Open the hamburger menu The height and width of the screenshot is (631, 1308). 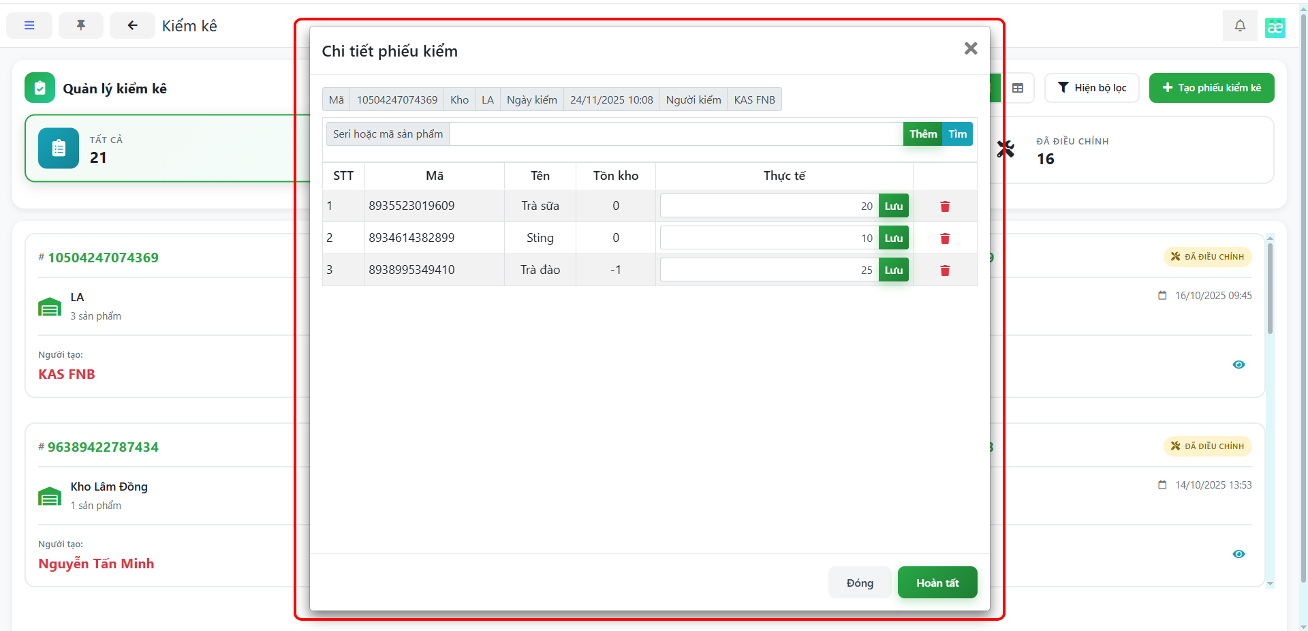[x=29, y=26]
